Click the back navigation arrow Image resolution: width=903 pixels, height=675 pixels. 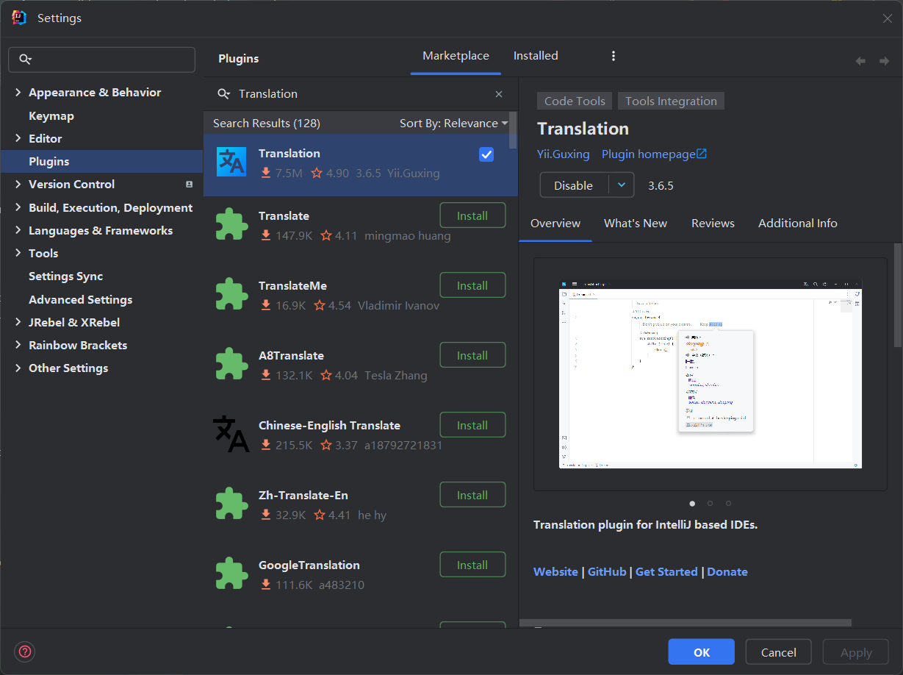860,61
